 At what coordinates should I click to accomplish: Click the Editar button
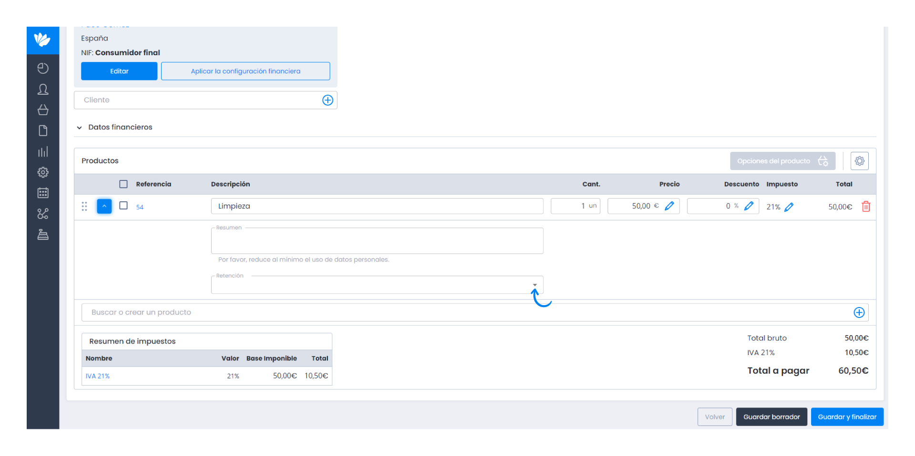click(x=119, y=71)
